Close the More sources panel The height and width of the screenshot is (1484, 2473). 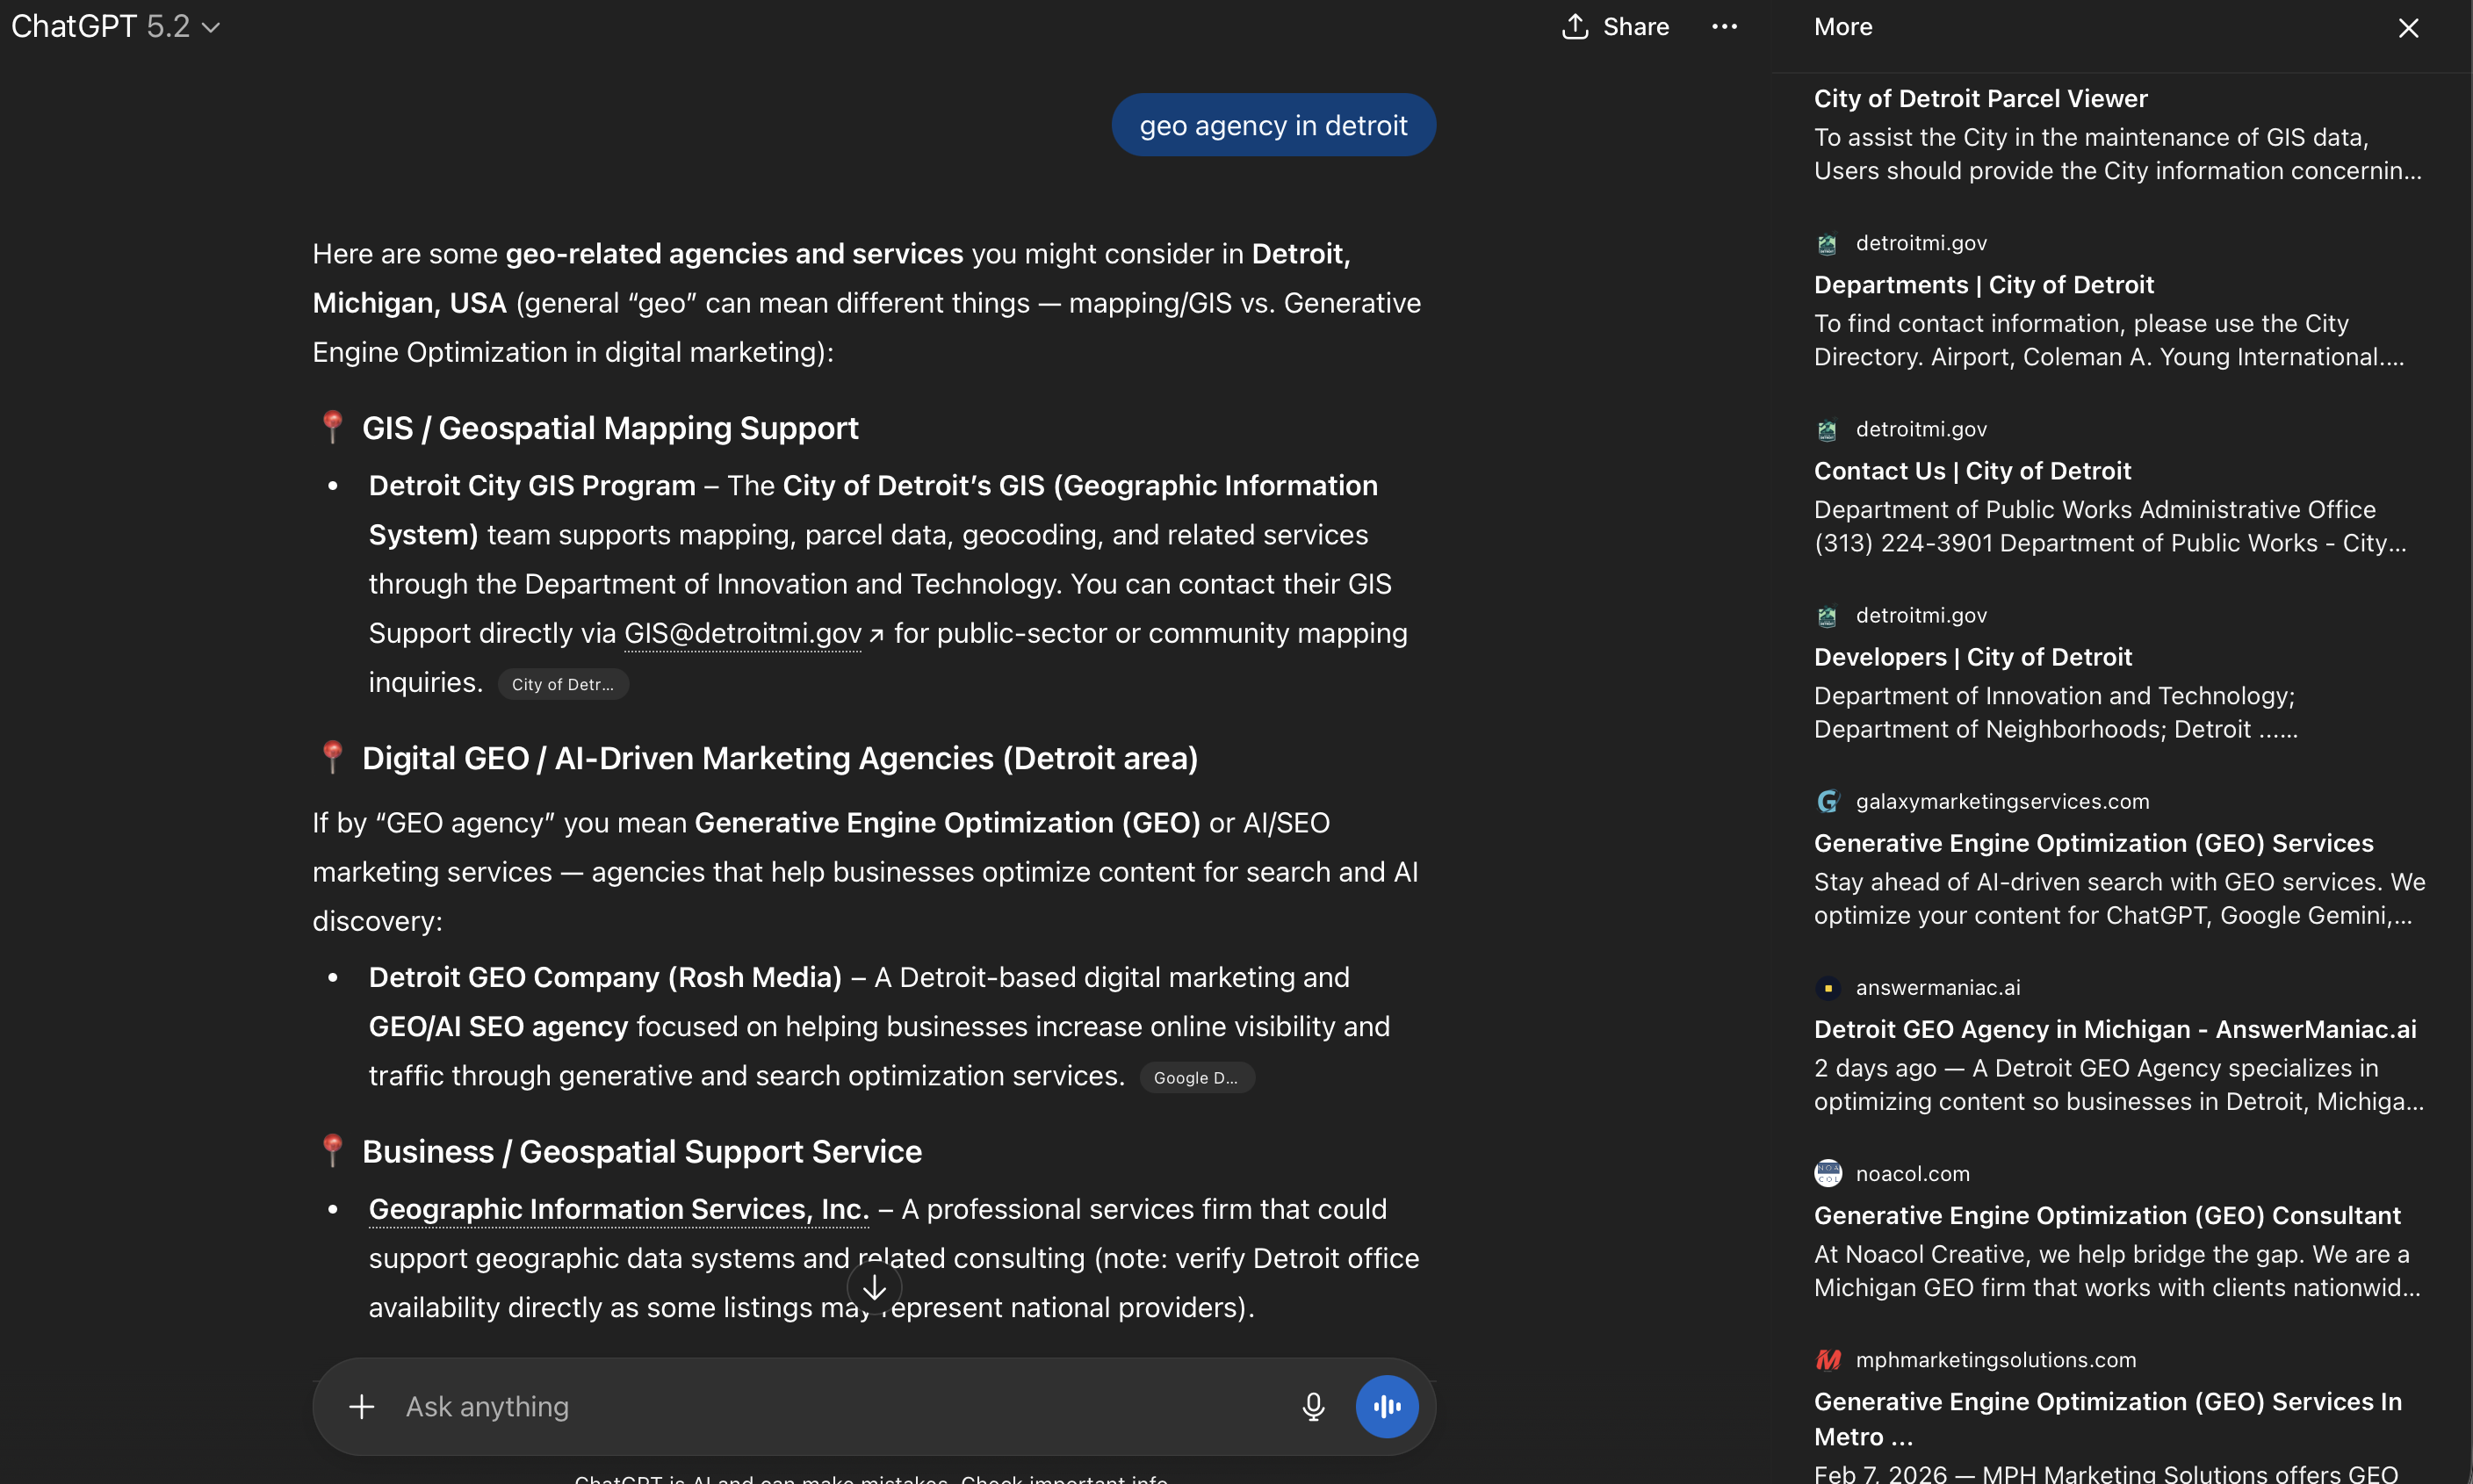(x=2408, y=28)
